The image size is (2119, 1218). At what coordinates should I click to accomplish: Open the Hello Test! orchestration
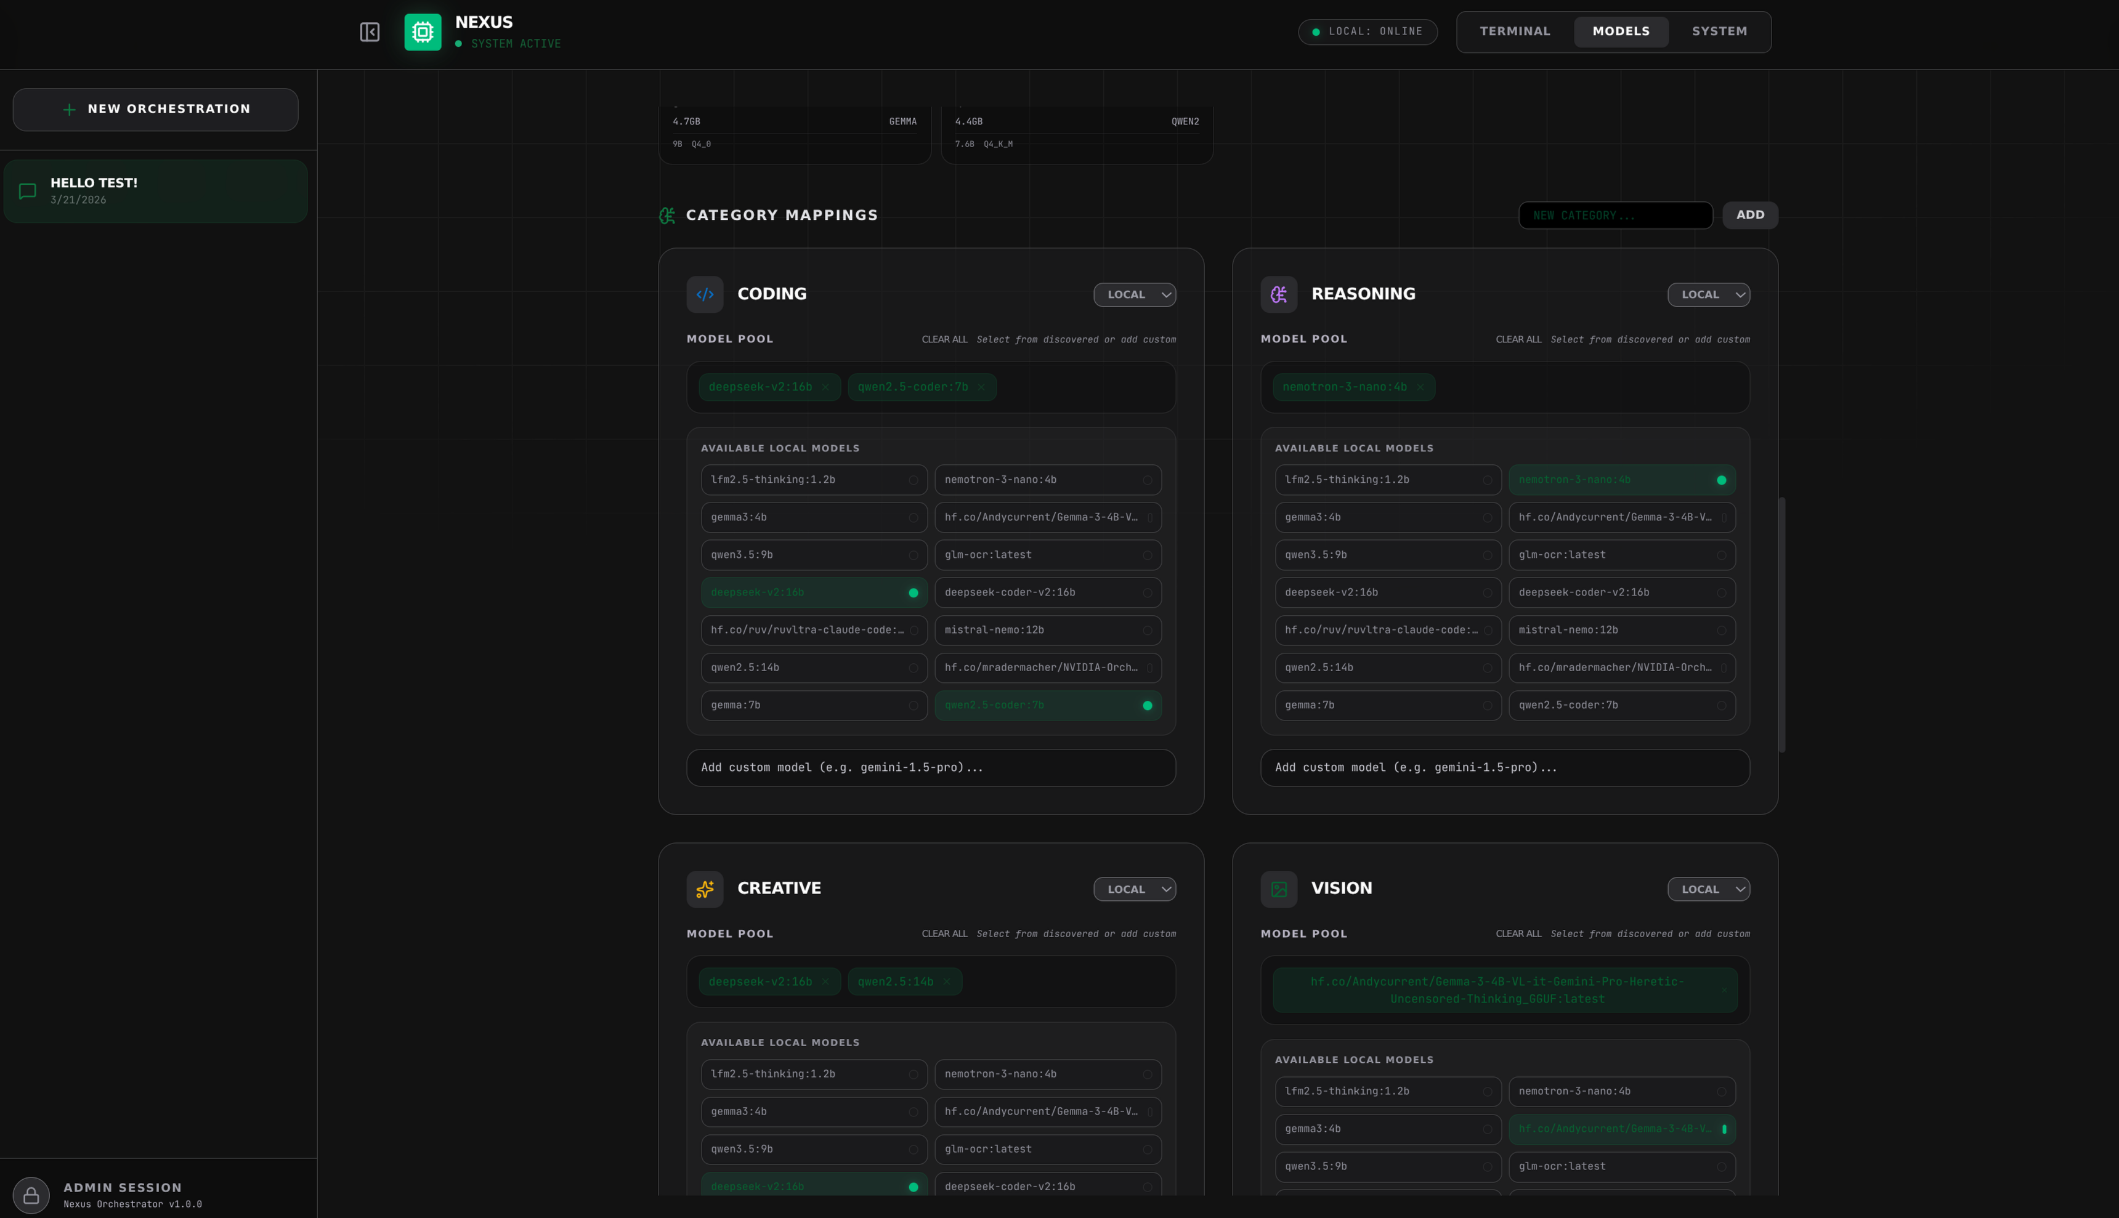point(156,192)
